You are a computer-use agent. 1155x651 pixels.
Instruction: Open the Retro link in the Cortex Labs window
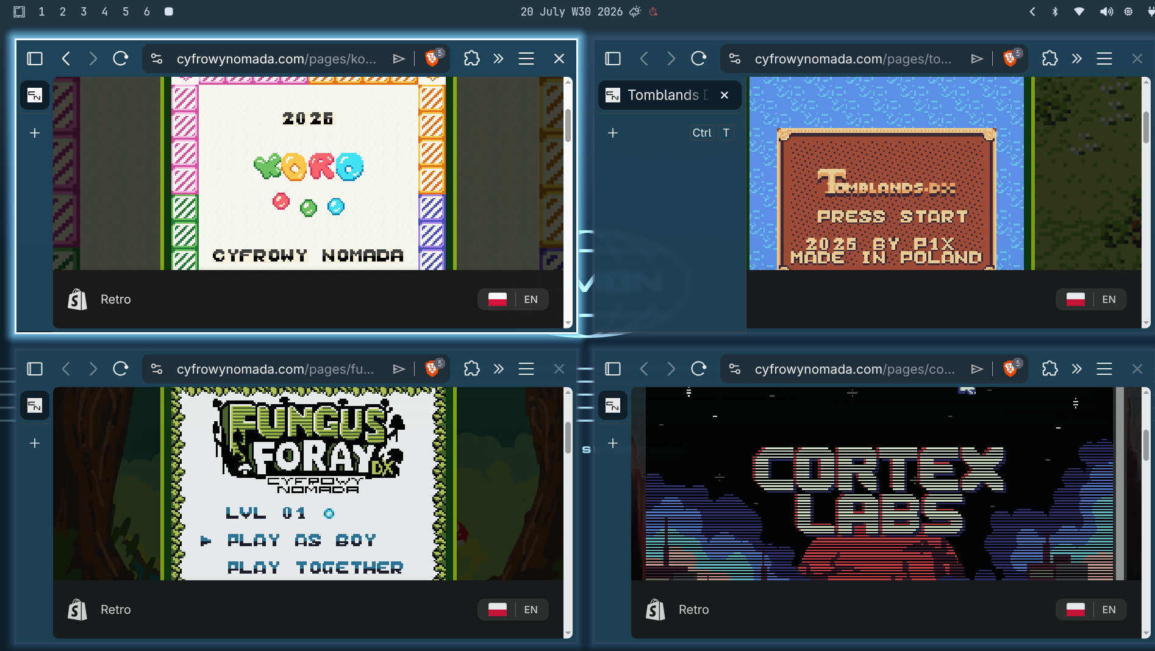tap(694, 610)
